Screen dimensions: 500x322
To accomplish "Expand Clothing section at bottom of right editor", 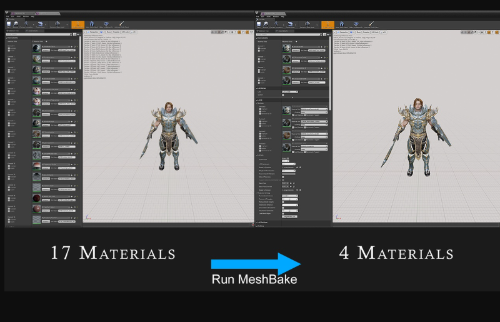I will coord(256,226).
